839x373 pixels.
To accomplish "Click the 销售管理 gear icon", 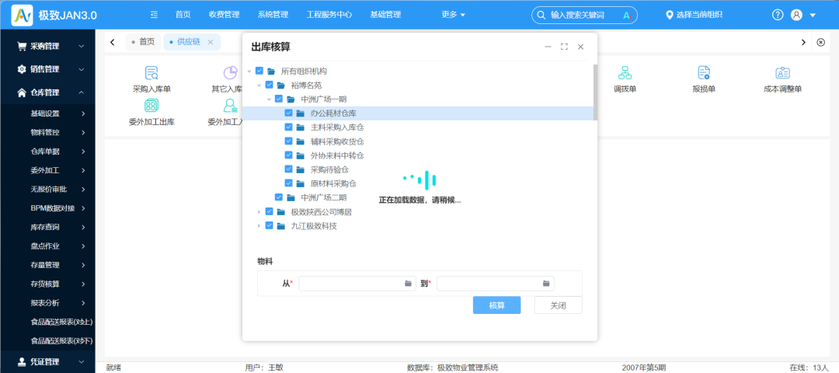I will (22, 69).
